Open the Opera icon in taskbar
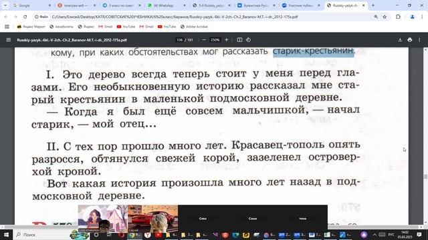The height and width of the screenshot is (240, 428). pyautogui.click(x=121, y=235)
